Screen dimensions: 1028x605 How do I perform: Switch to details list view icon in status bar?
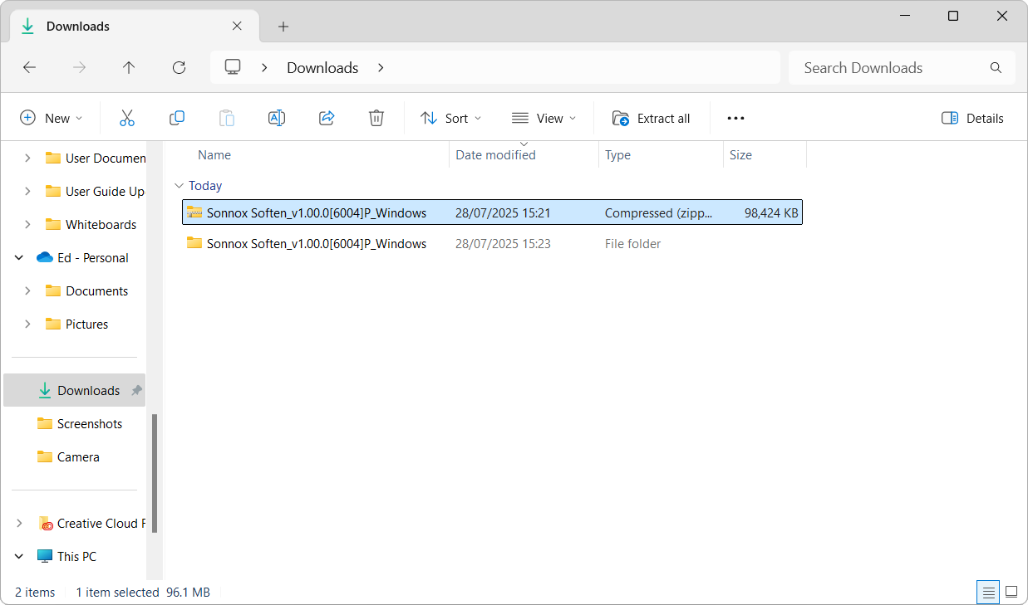[988, 592]
